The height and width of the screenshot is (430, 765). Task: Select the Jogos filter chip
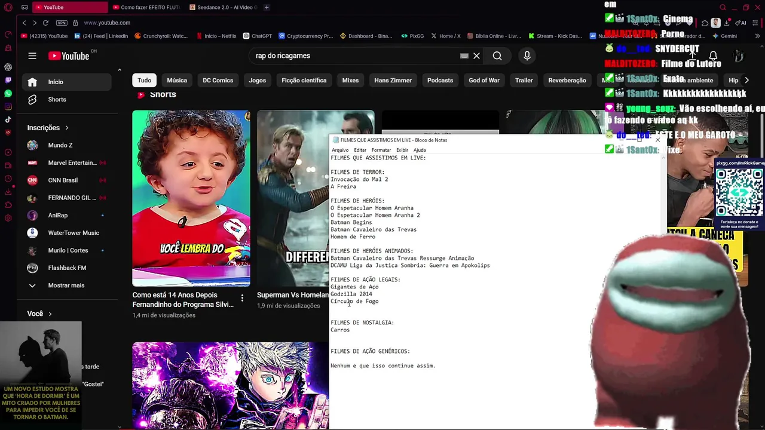258,80
